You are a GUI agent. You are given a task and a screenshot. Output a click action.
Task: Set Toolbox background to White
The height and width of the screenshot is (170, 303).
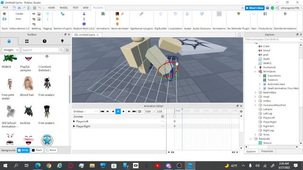tap(23, 150)
